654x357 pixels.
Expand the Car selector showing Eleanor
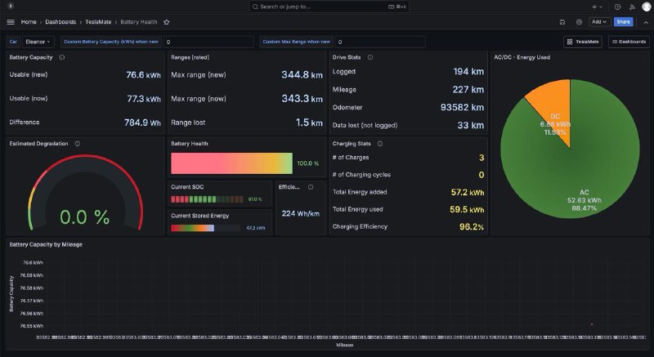coord(38,41)
